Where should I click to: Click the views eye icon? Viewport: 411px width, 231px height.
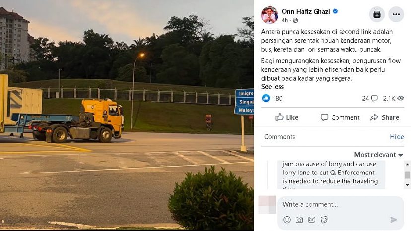(400, 98)
